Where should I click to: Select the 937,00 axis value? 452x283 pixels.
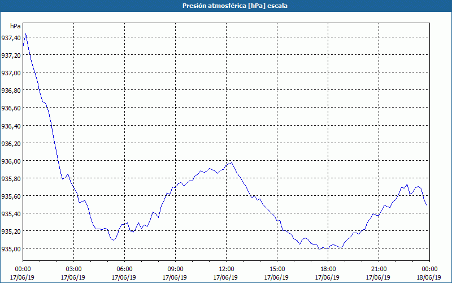coord(11,73)
